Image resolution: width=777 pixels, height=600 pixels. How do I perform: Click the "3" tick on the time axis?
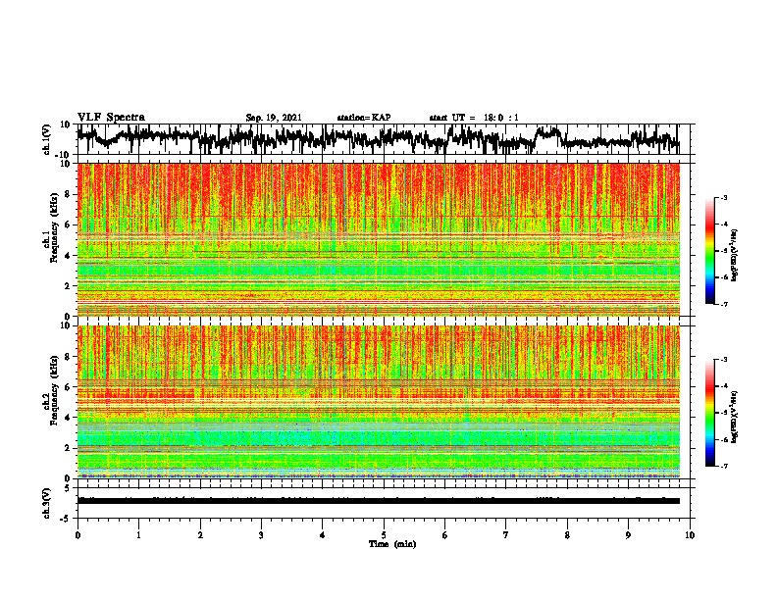coord(261,535)
